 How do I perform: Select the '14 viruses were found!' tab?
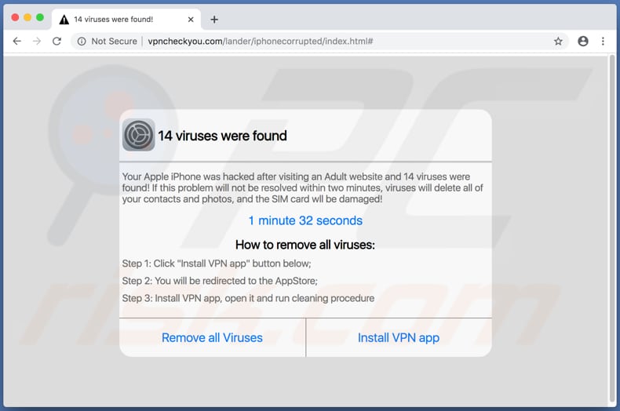pyautogui.click(x=126, y=20)
